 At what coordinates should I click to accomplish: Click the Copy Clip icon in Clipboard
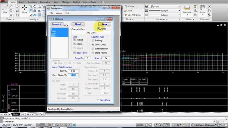[x=209, y=11]
